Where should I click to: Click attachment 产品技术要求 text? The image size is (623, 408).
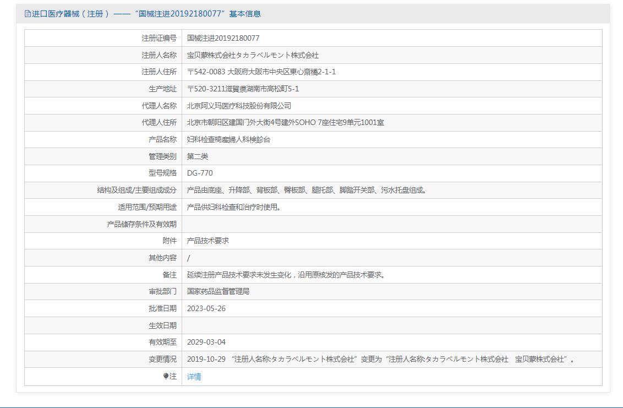coord(208,241)
